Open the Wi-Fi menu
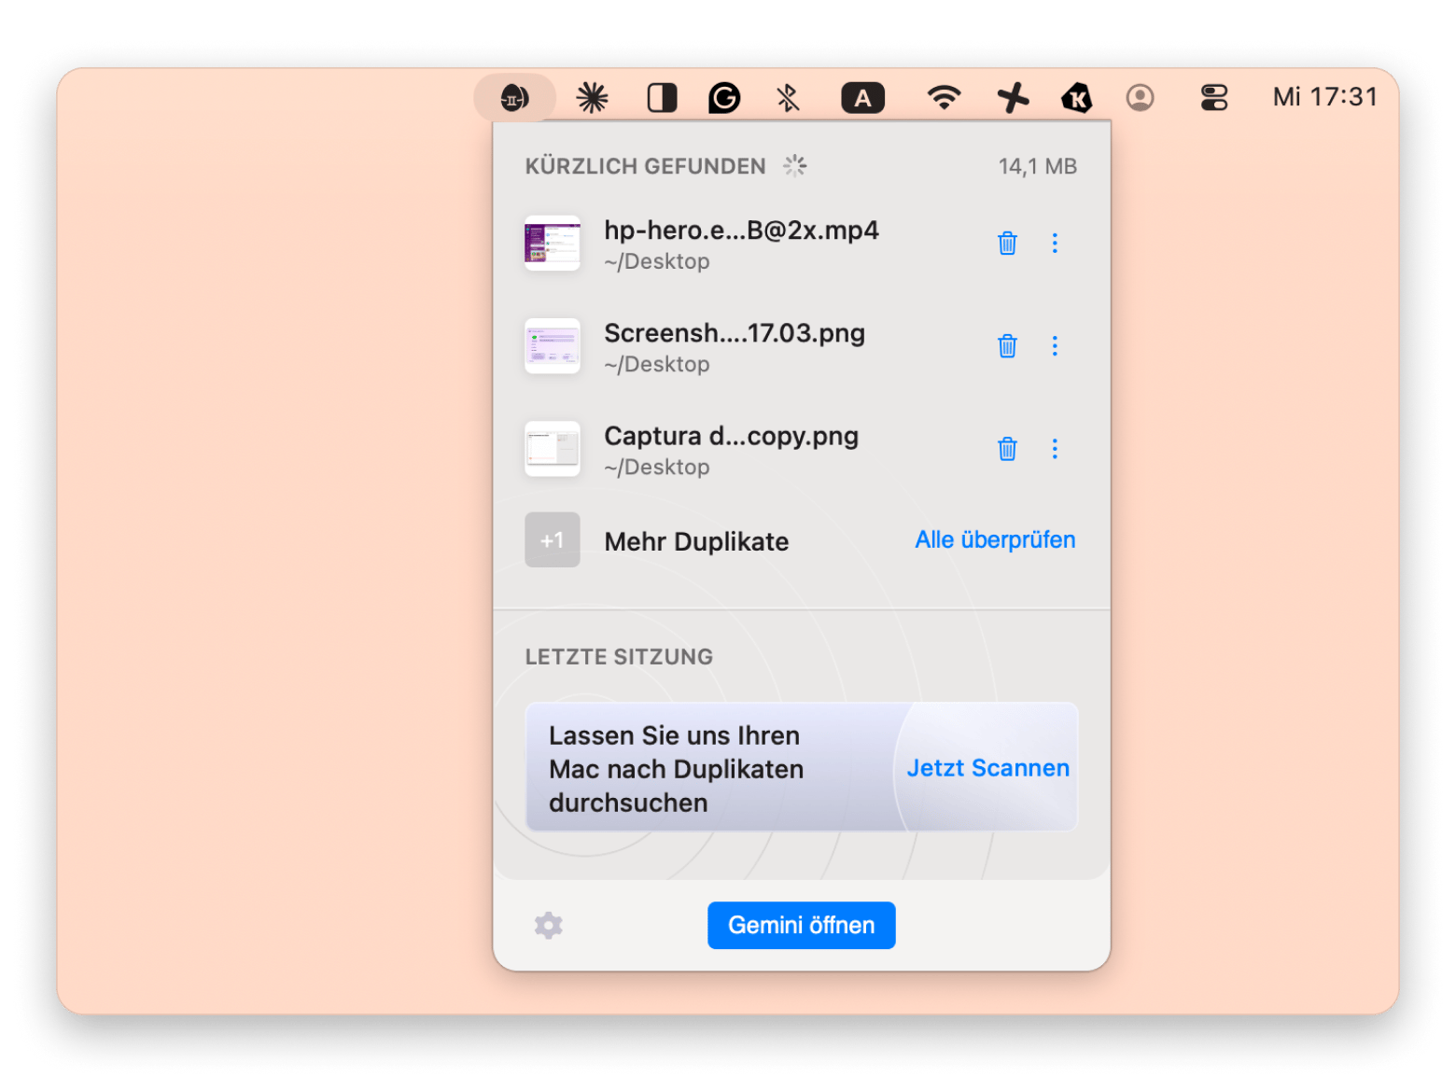 (944, 97)
